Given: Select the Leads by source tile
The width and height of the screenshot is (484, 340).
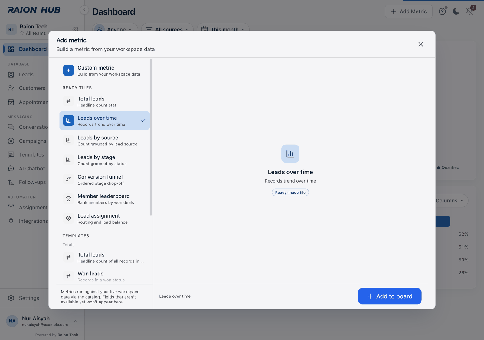Looking at the screenshot, I should click(105, 141).
